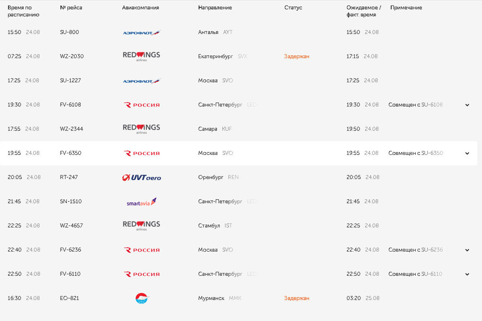
Task: Click the Red Wings logo on flight WZ-2030
Action: 141,56
